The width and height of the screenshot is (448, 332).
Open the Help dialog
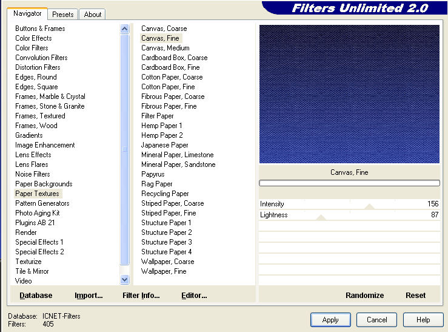pos(423,320)
